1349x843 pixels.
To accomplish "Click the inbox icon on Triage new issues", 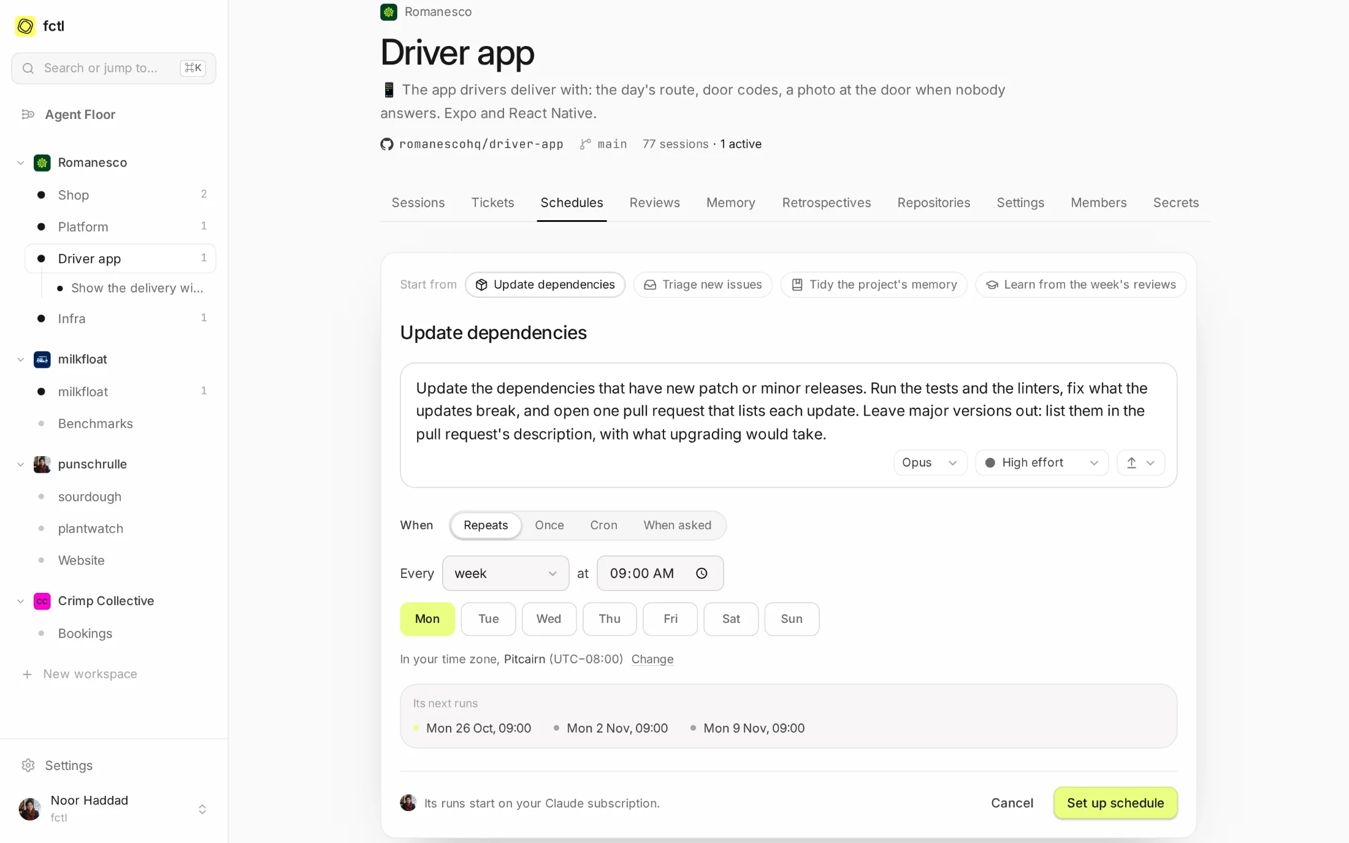I will pyautogui.click(x=650, y=284).
